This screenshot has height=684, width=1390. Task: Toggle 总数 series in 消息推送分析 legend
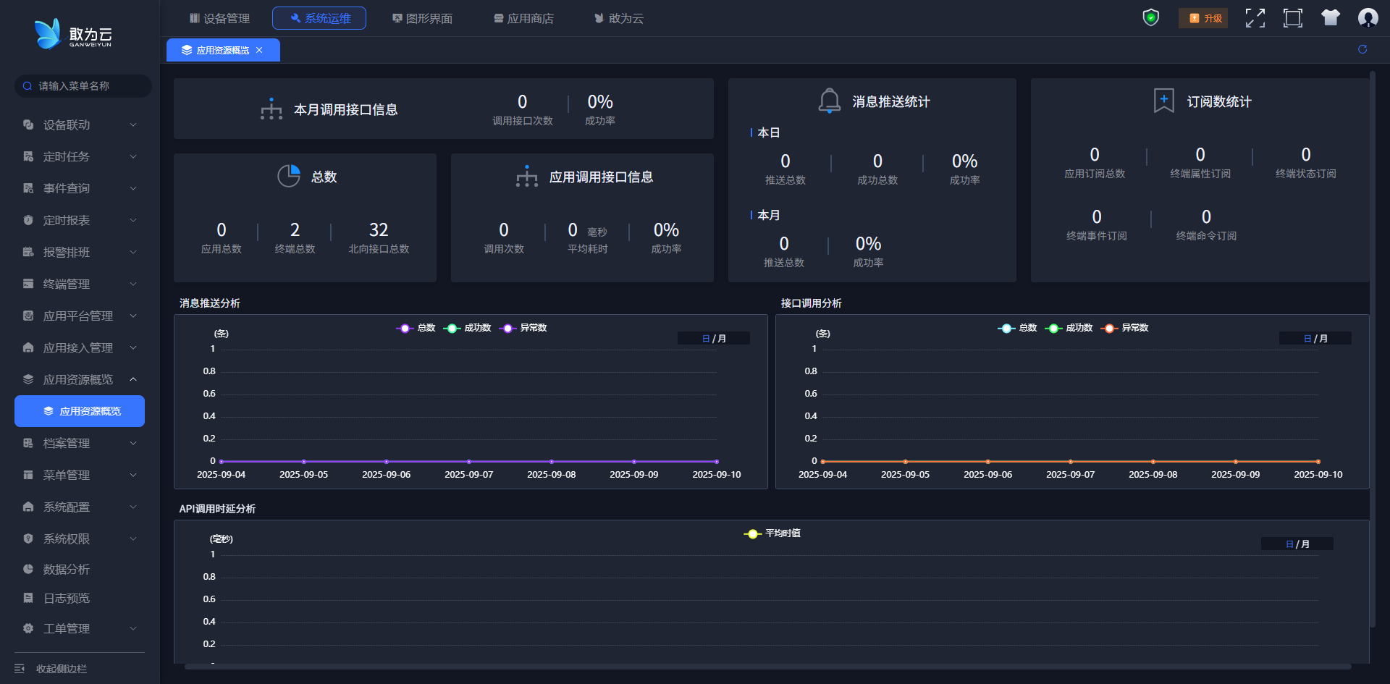[416, 328]
